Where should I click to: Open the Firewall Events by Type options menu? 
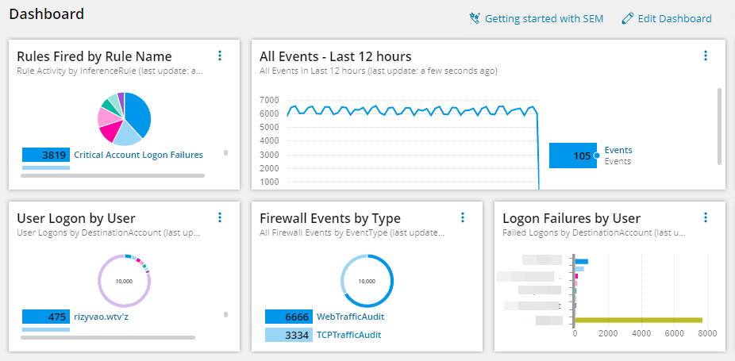[463, 217]
